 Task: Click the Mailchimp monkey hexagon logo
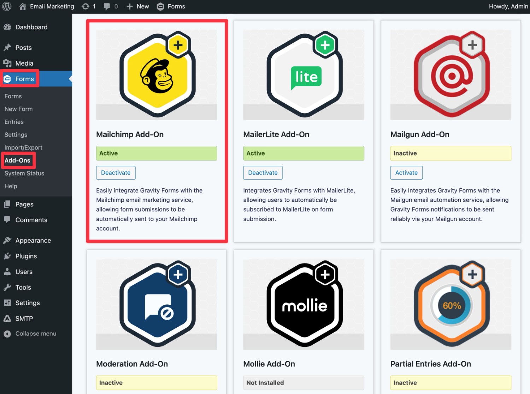click(157, 75)
